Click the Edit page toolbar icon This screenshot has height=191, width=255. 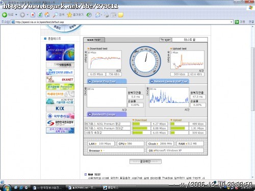click(113, 15)
